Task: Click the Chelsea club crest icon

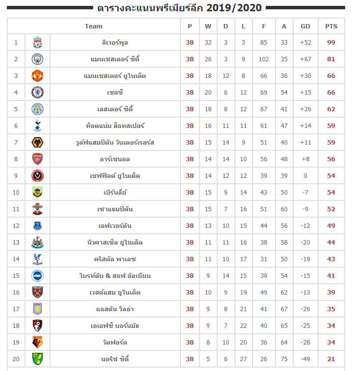Action: (x=38, y=93)
